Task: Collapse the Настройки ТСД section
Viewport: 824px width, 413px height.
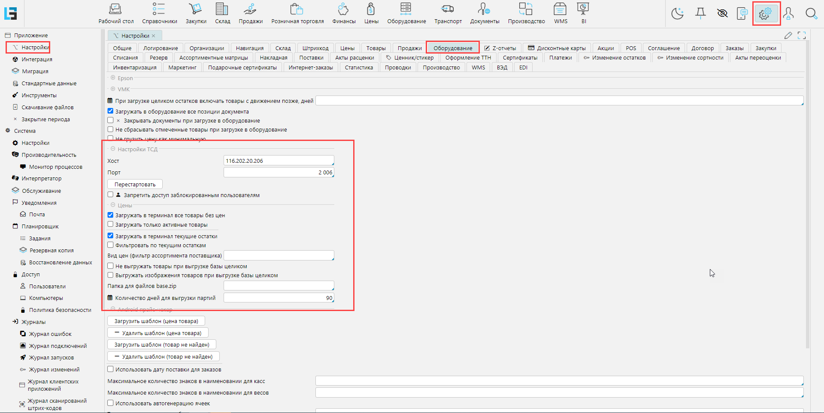Action: tap(113, 149)
